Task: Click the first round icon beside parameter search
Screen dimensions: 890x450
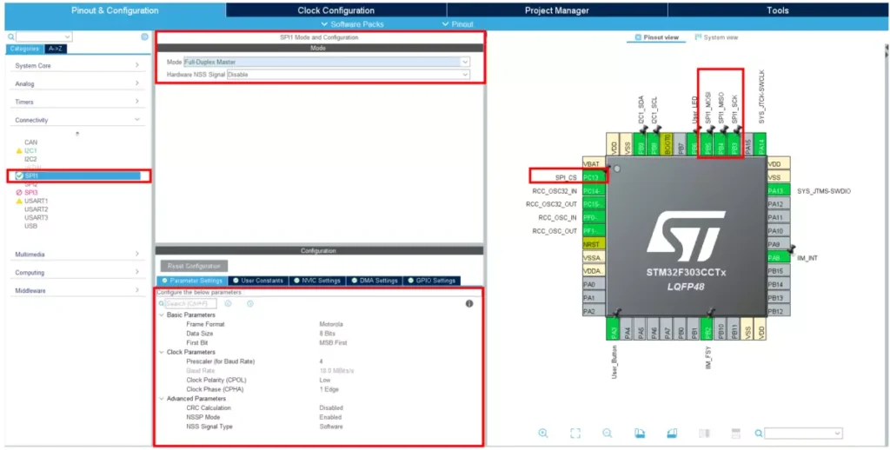Action: (x=229, y=303)
